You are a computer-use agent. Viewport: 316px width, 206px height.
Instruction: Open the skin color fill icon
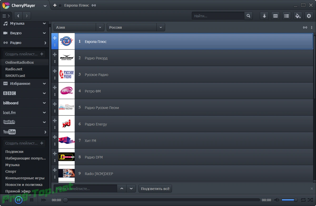[x=298, y=16]
